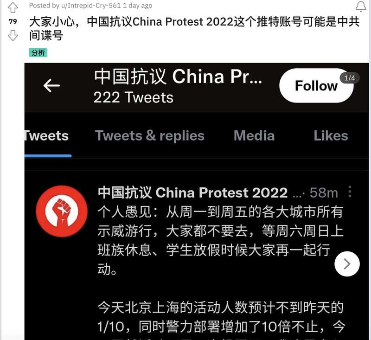The height and width of the screenshot is (340, 371).
Task: Click the 58m tweet timestamp
Action: click(x=324, y=192)
